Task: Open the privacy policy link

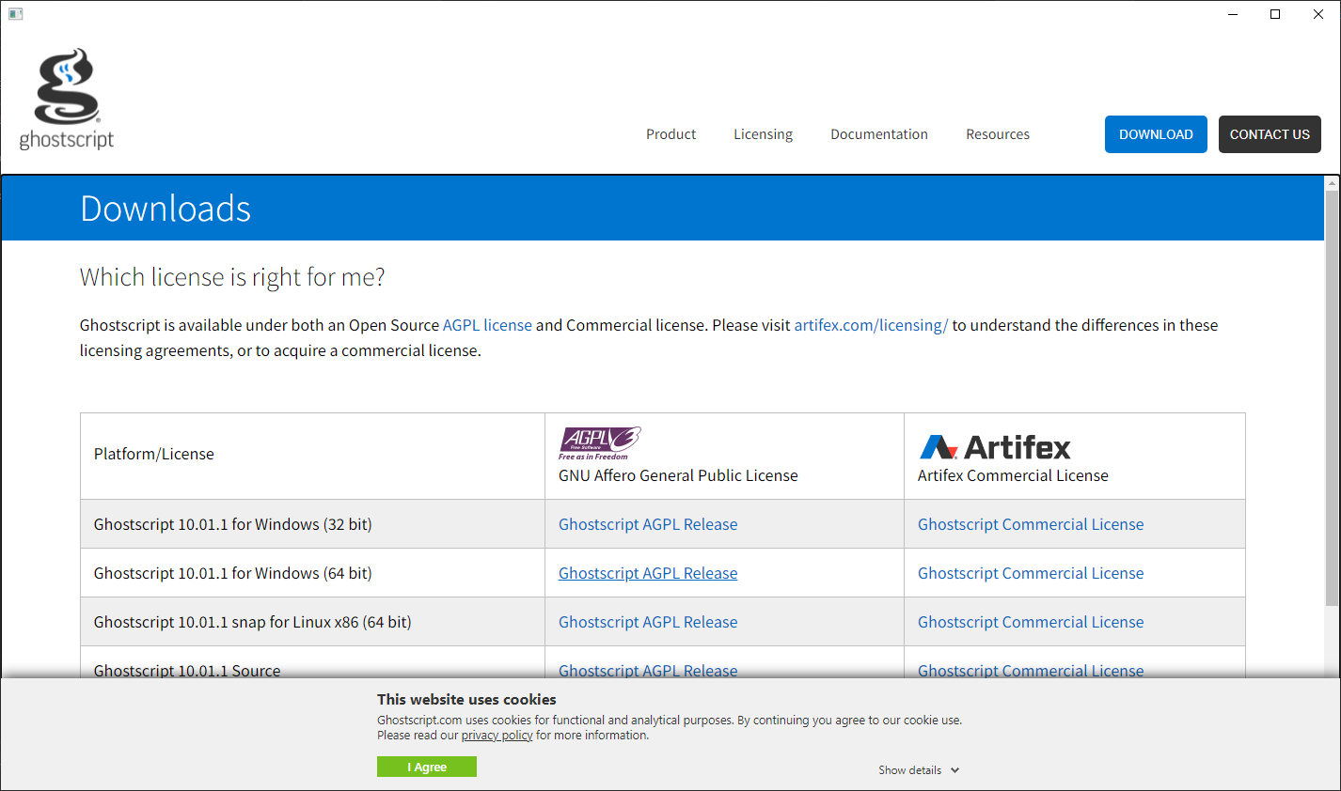Action: 497,735
